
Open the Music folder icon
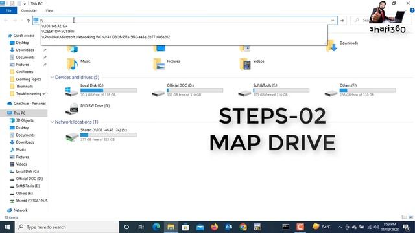pyautogui.click(x=72, y=63)
